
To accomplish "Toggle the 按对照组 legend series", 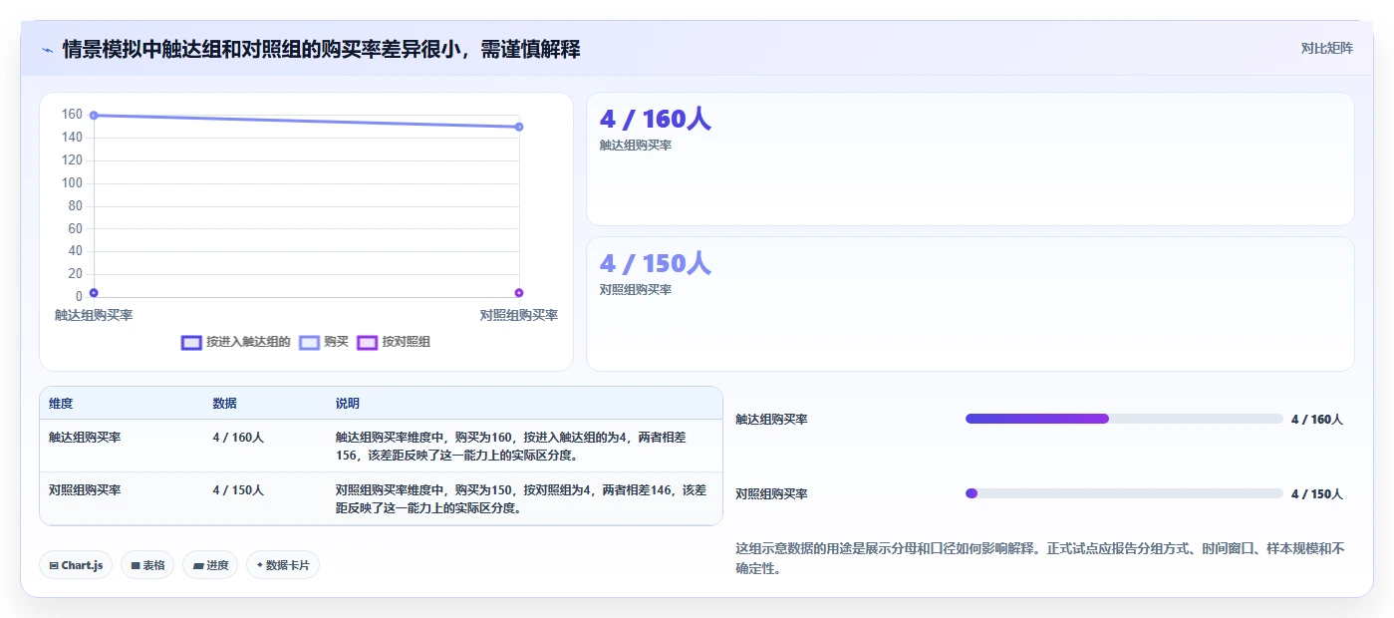I will pos(394,342).
